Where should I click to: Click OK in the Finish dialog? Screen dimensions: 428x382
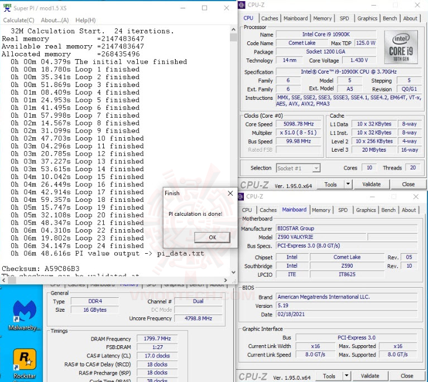coord(212,238)
